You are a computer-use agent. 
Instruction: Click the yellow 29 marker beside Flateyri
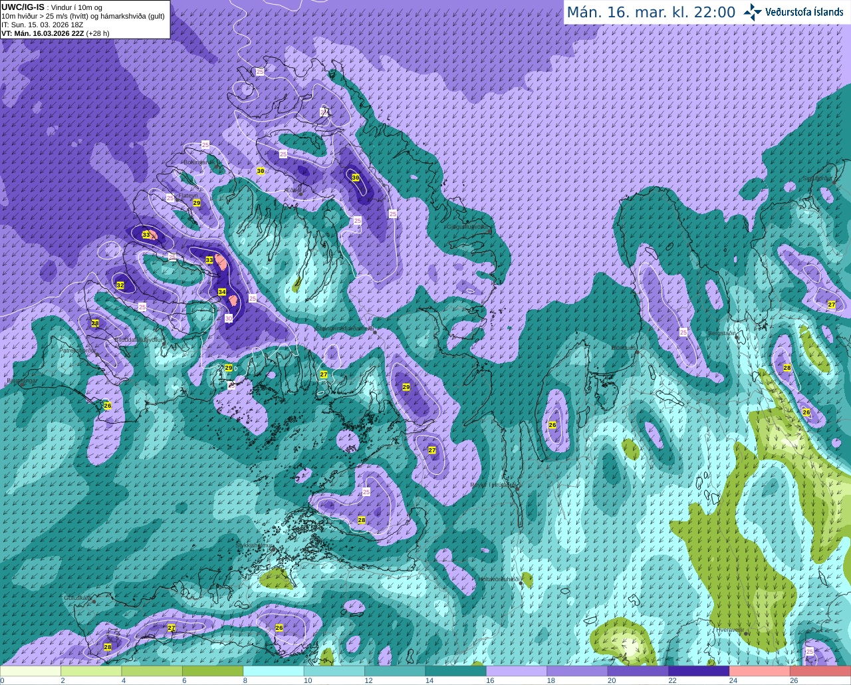pyautogui.click(x=197, y=203)
